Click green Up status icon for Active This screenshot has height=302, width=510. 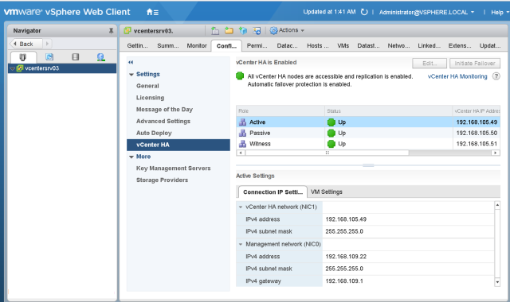(331, 122)
